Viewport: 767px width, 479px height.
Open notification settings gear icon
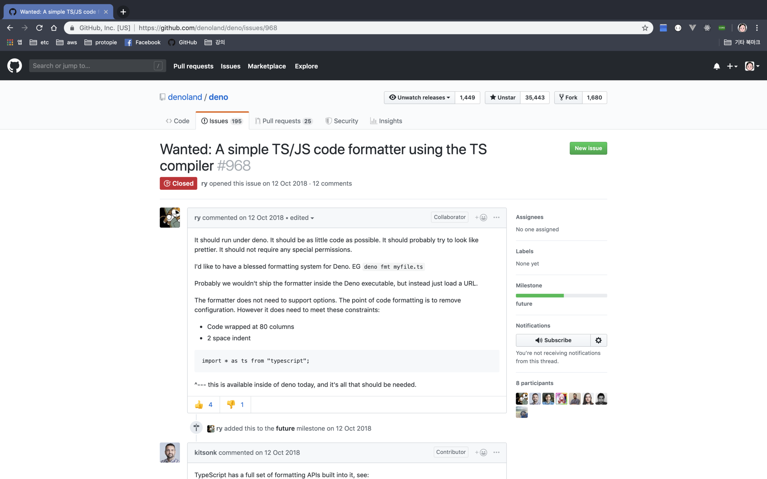(598, 340)
